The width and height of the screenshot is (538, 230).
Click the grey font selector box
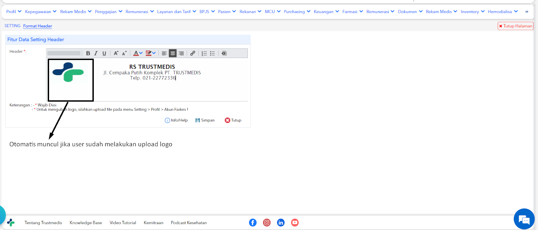tap(64, 53)
